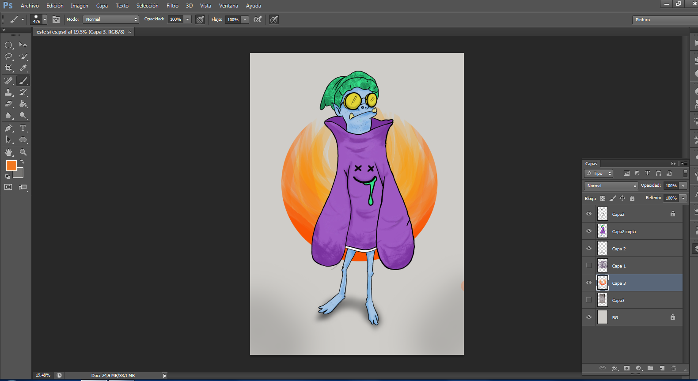Click the orange foreground color swatch
The image size is (698, 381).
coord(11,166)
